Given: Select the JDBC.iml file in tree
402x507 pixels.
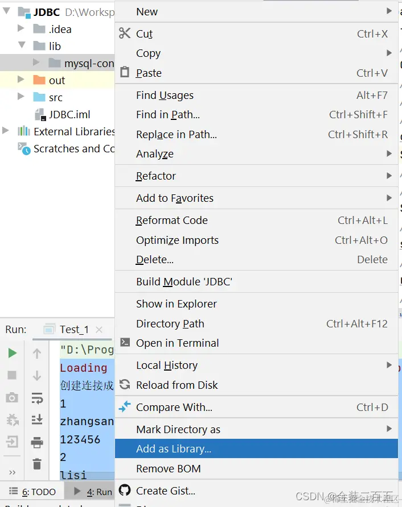Looking at the screenshot, I should pos(69,114).
